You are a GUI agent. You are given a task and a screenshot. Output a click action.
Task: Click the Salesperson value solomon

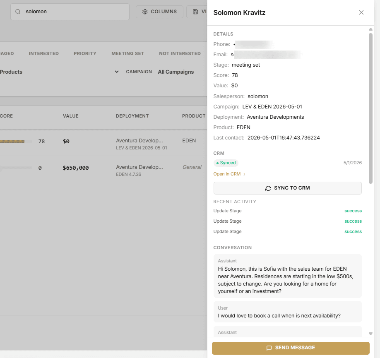click(x=258, y=96)
